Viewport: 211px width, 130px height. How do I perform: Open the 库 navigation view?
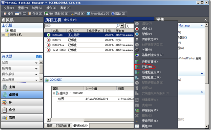[22, 102]
